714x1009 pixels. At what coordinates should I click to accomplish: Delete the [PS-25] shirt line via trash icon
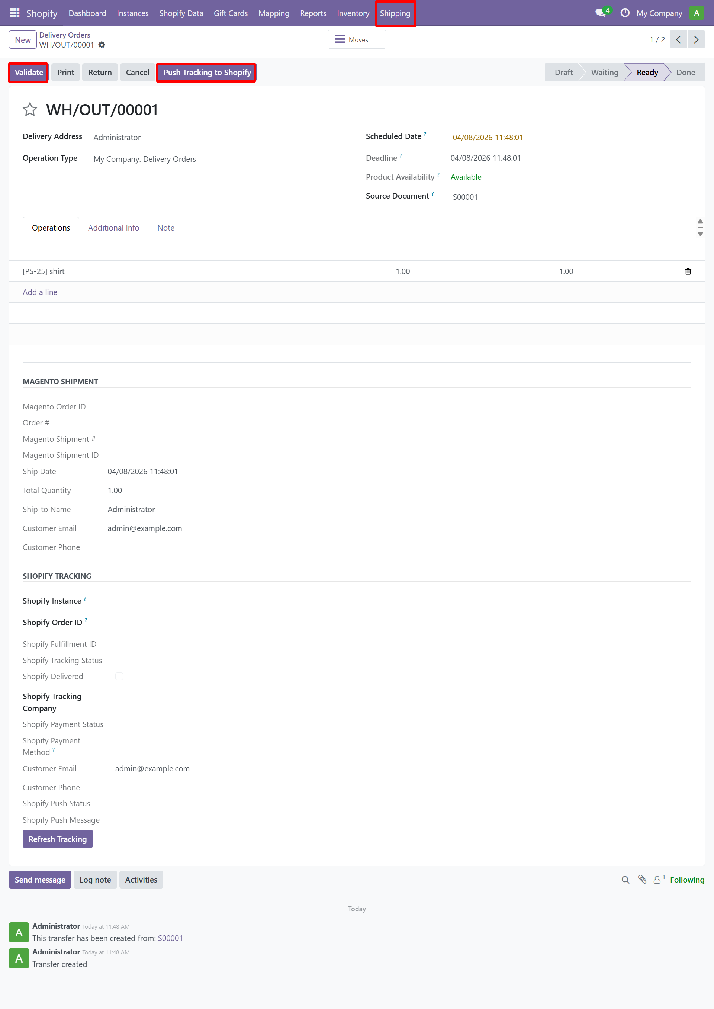point(688,271)
